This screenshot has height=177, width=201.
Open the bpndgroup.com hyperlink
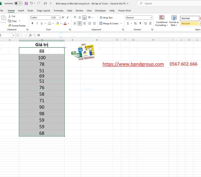click(x=133, y=64)
